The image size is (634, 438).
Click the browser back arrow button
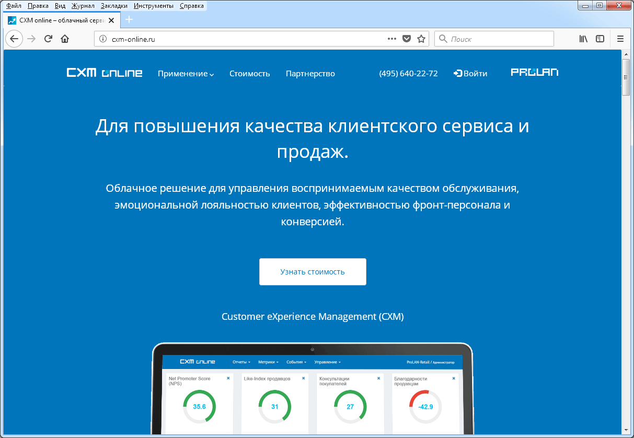pyautogui.click(x=14, y=39)
